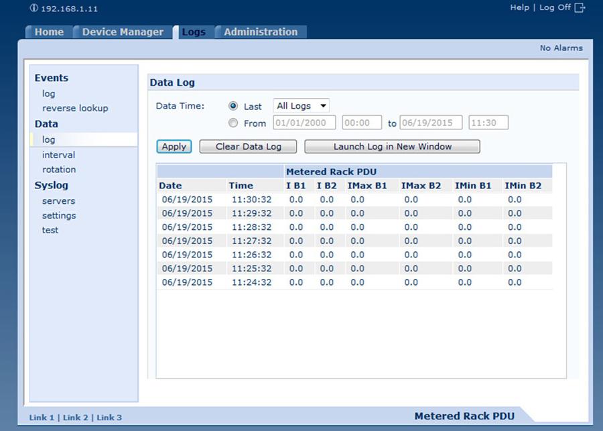
Task: Open Syslog servers page
Action: [58, 201]
